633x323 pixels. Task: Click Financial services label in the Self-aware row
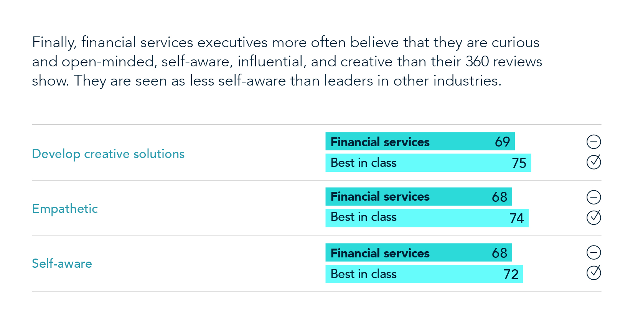tap(380, 253)
